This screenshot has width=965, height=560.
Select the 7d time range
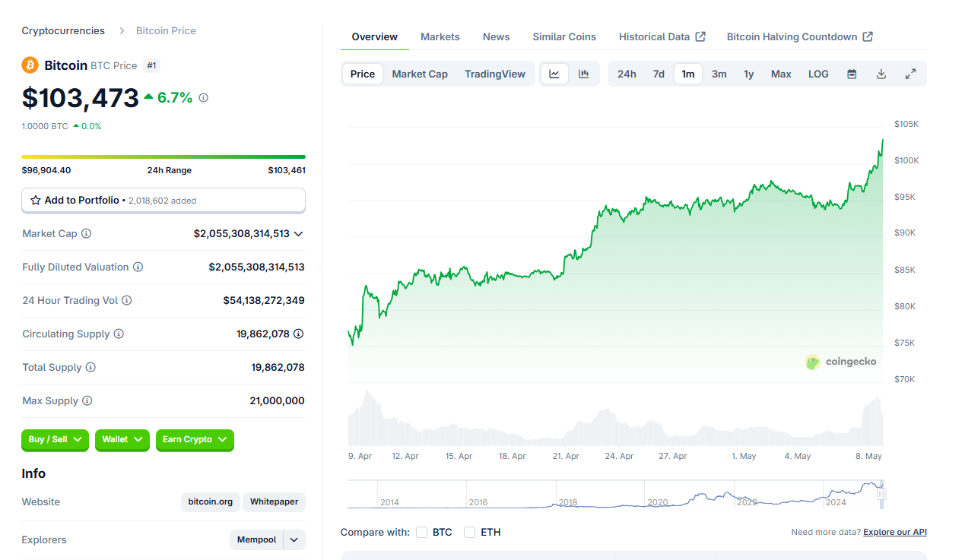tap(659, 74)
